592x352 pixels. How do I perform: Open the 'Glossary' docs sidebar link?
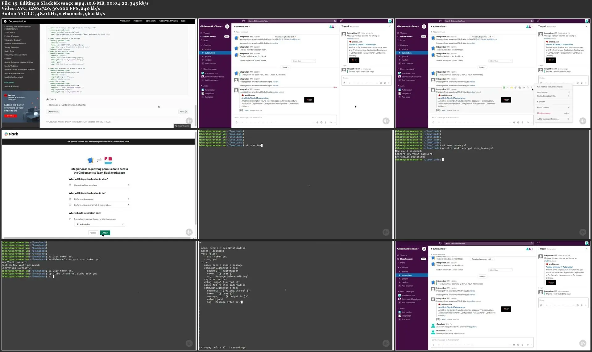click(8, 59)
